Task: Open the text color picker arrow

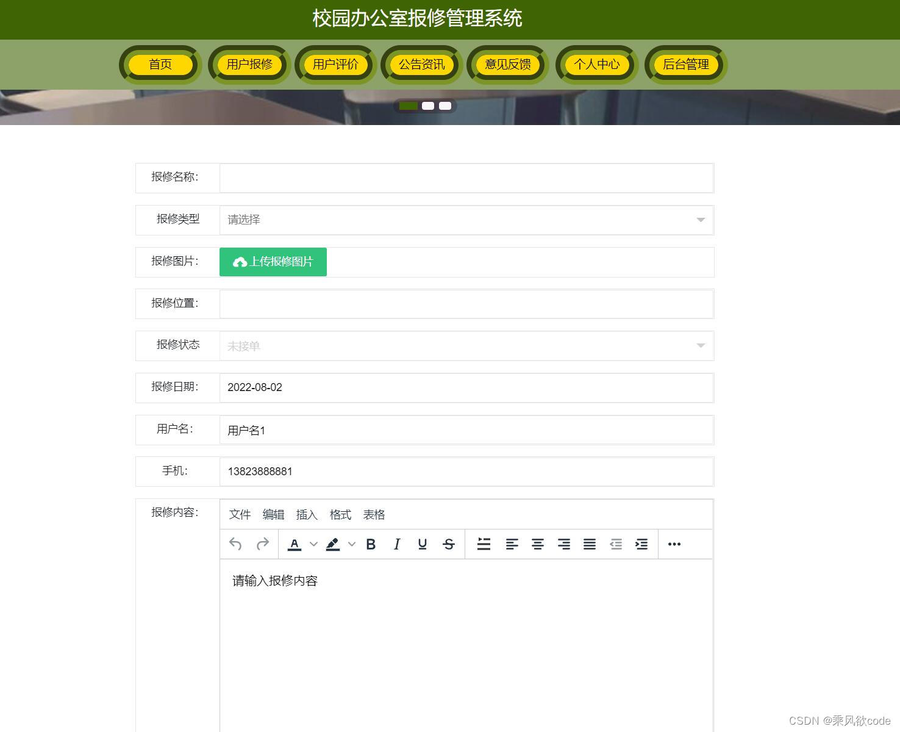Action: click(313, 544)
